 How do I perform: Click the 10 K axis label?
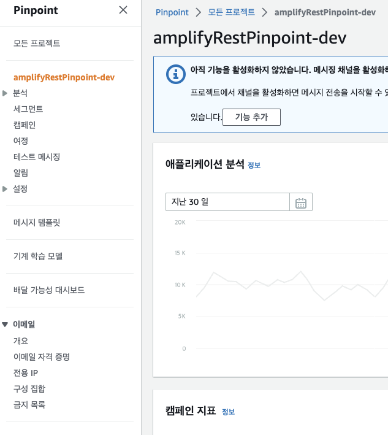pyautogui.click(x=180, y=285)
